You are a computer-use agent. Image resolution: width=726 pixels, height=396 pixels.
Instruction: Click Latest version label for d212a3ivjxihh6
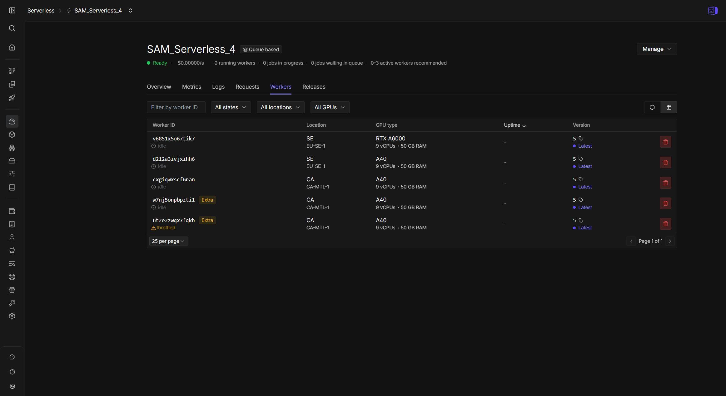[585, 166]
